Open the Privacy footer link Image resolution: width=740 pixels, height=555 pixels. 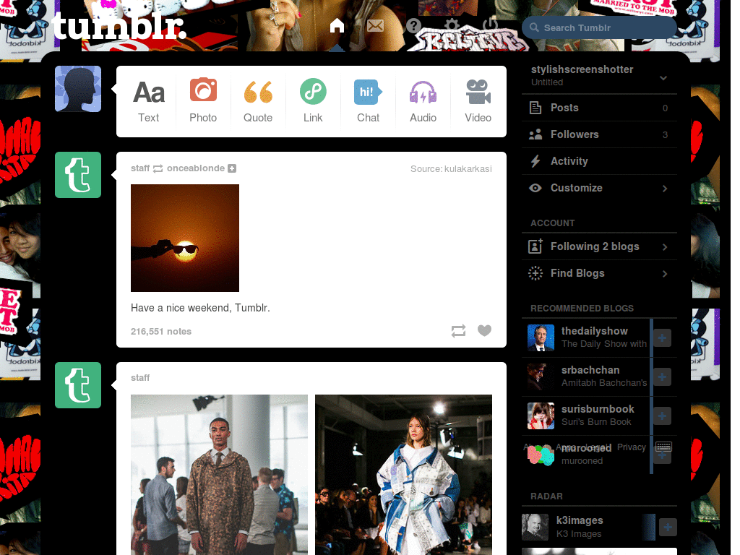pyautogui.click(x=632, y=447)
